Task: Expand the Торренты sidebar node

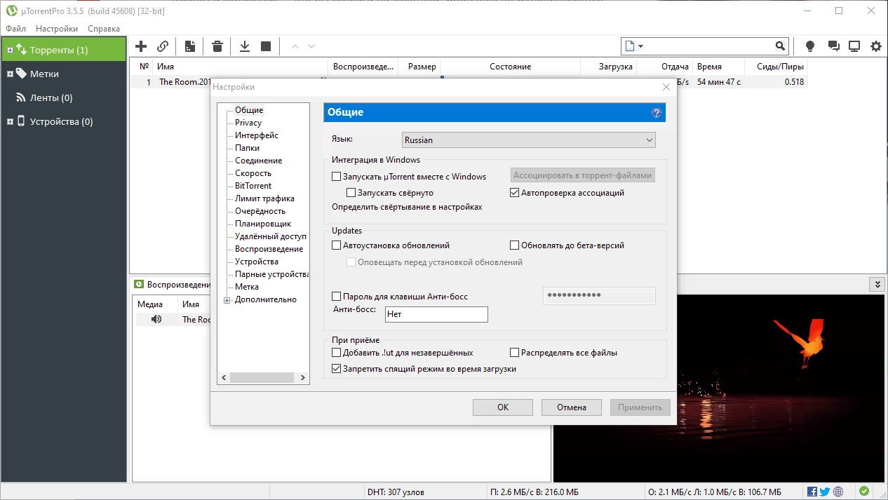Action: coord(10,50)
